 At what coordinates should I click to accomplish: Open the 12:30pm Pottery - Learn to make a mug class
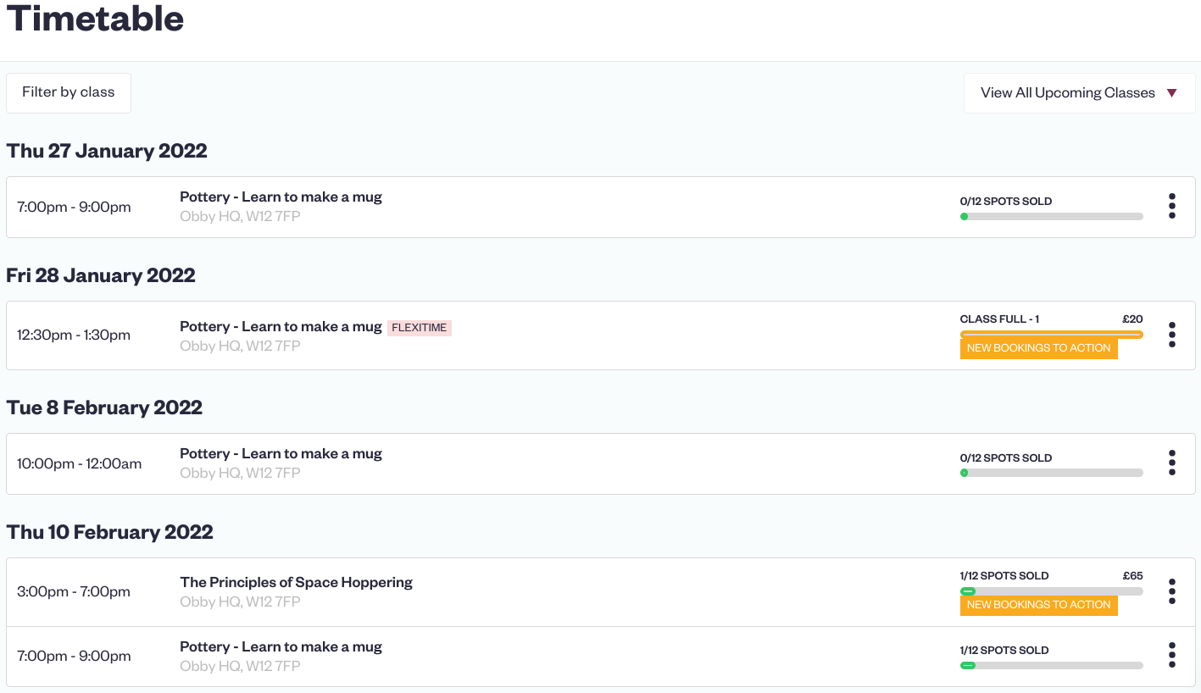click(281, 326)
